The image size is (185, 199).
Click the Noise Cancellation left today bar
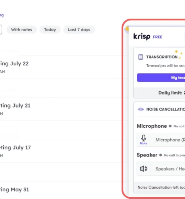pos(159,187)
